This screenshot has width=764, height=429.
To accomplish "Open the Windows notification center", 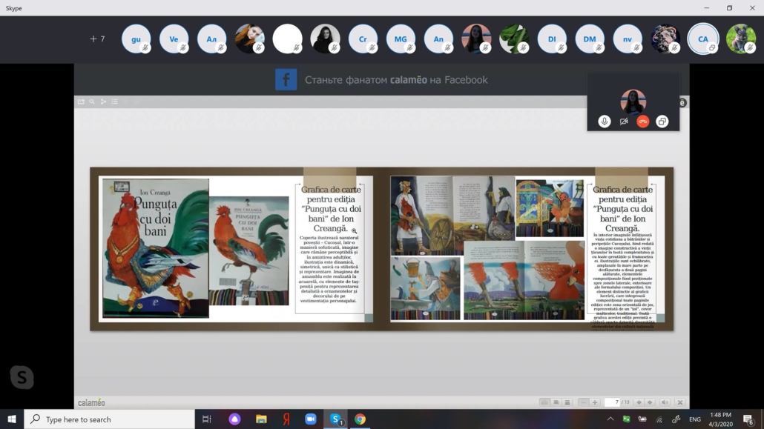I will coord(748,419).
